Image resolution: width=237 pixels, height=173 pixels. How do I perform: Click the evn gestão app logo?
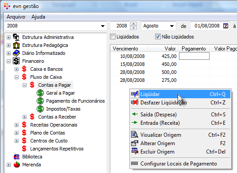(7, 6)
